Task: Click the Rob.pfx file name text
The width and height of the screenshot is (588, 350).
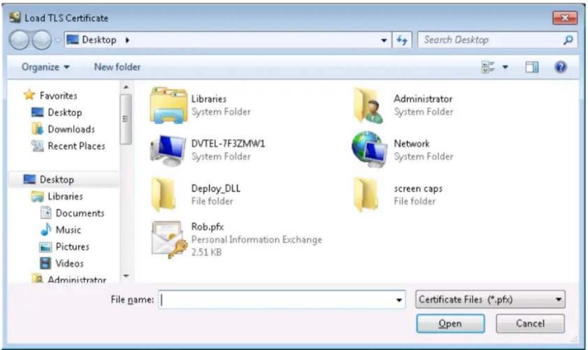Action: pos(207,227)
